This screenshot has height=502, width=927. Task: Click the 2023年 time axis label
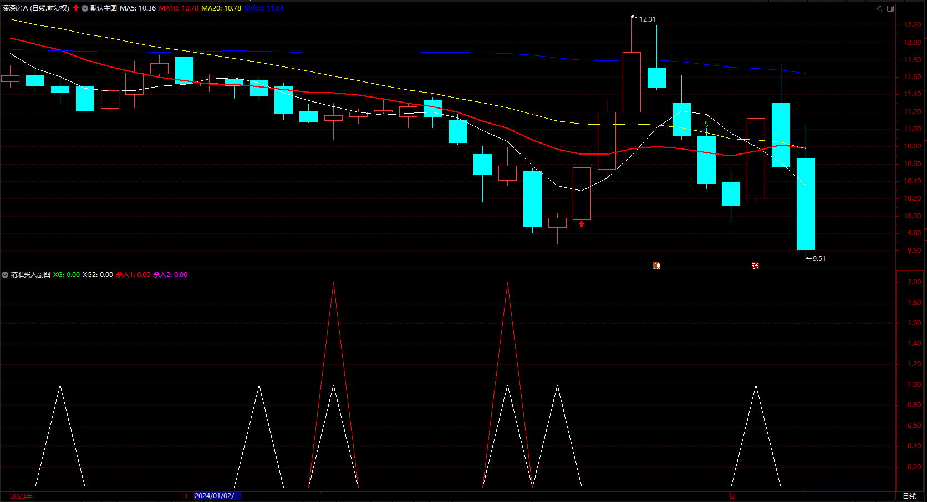point(21,496)
